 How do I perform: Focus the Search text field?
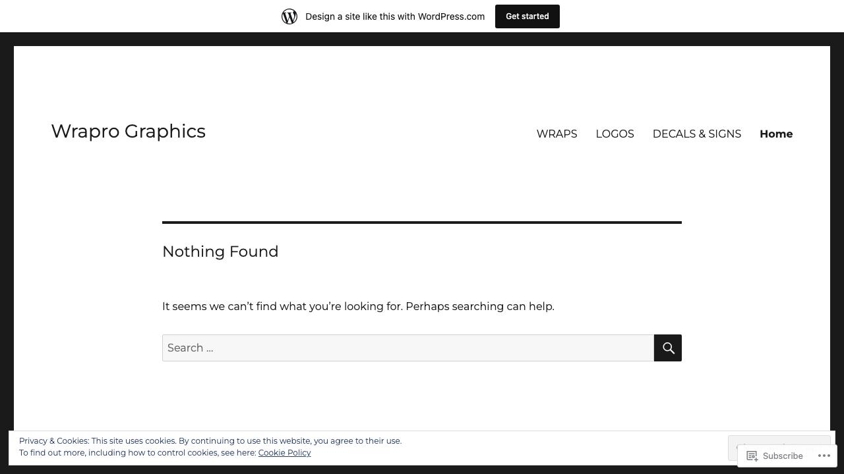pos(407,348)
